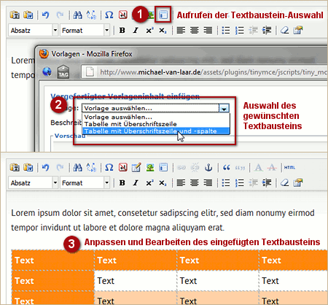This screenshot has width=328, height=305.
Task: Open Format dropdown in upper editor
Action: click(x=85, y=30)
